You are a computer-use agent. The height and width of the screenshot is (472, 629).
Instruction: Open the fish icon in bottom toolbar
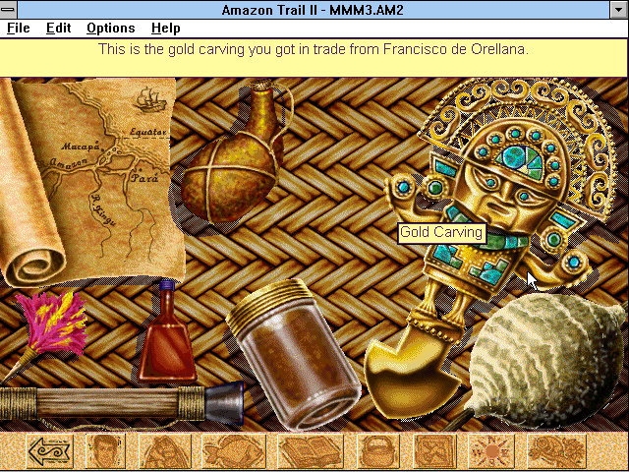234,451
